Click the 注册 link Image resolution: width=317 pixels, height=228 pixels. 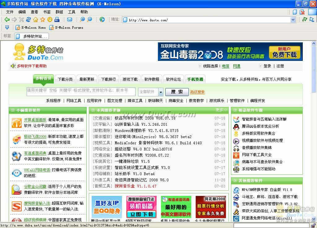point(280,66)
